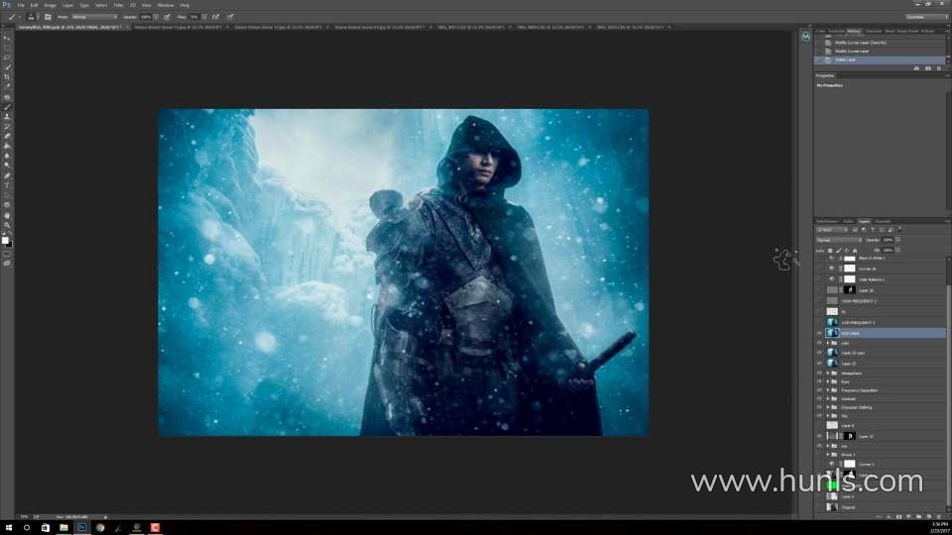Viewport: 952px width, 535px height.
Task: Toggle visibility of Eyes group
Action: (x=820, y=381)
